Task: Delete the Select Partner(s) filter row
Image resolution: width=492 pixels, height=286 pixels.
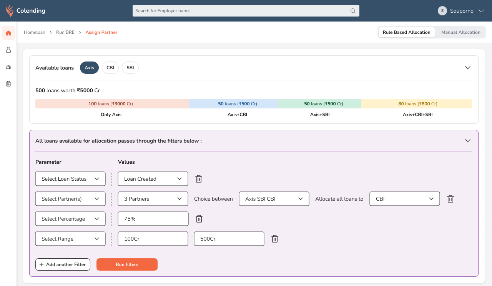Action: (x=450, y=199)
